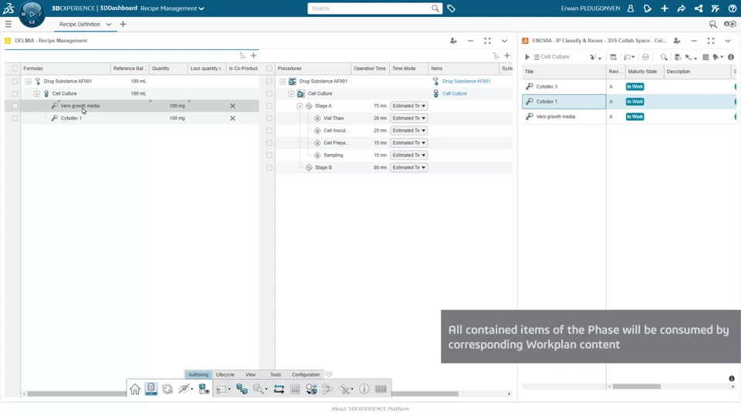Click the ENOVIA information icon in toolbar

click(x=731, y=57)
